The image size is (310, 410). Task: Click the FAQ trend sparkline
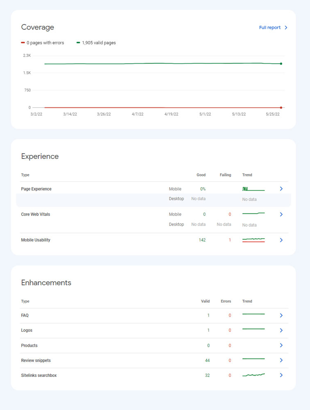pyautogui.click(x=253, y=314)
